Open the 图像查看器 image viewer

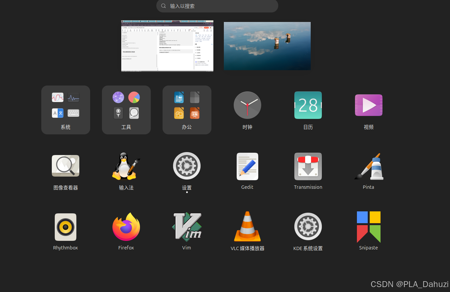65,166
